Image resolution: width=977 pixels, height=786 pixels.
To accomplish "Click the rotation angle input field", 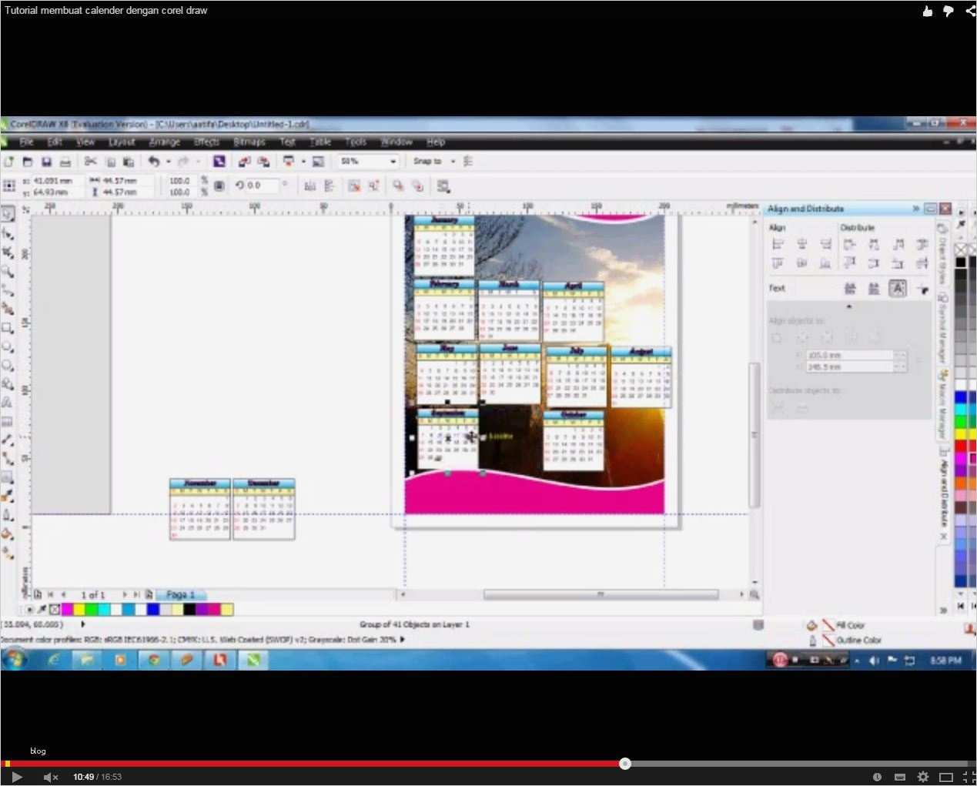I will coord(263,186).
